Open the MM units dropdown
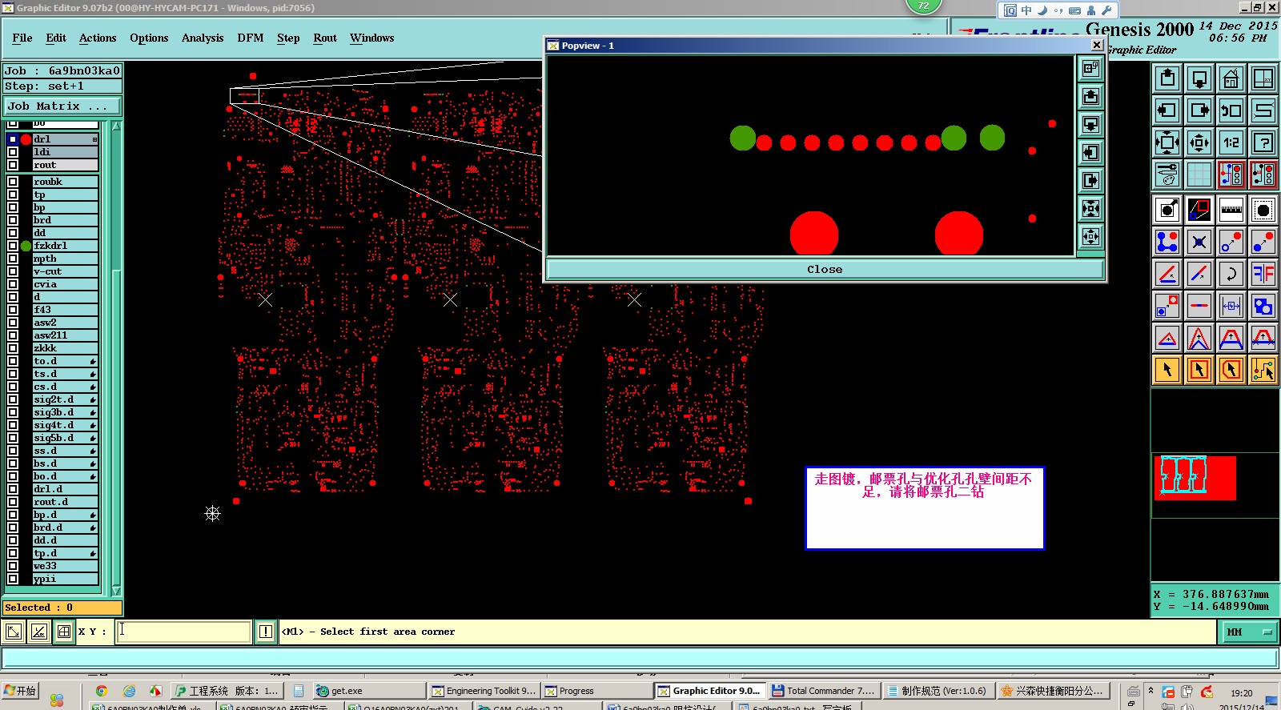Image resolution: width=1281 pixels, height=710 pixels. (1249, 632)
